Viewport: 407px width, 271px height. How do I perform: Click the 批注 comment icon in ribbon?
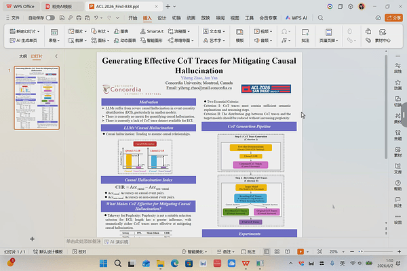pyautogui.click(x=305, y=36)
